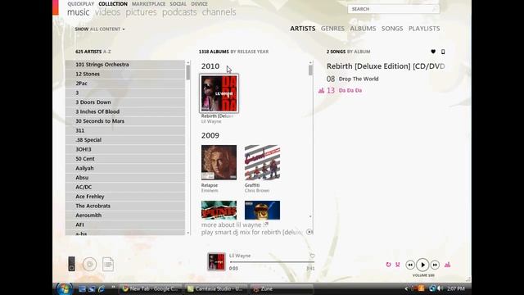Open Windows Start orb

tap(64, 288)
